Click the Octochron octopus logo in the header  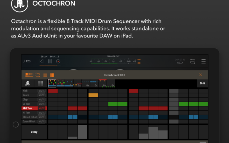(19, 4)
